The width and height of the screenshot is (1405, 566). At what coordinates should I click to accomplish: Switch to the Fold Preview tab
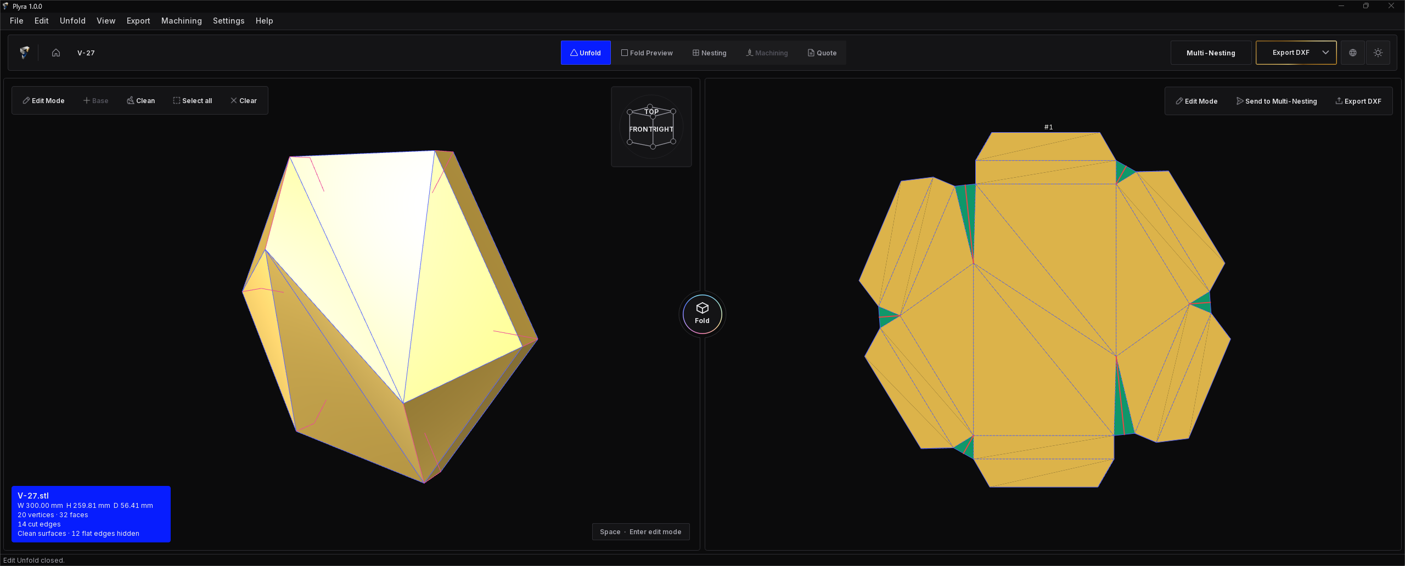tap(647, 53)
